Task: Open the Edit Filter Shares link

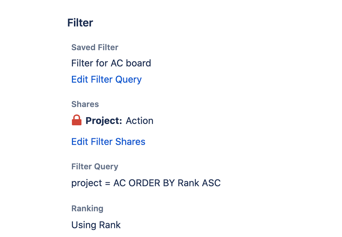Action: (x=108, y=142)
